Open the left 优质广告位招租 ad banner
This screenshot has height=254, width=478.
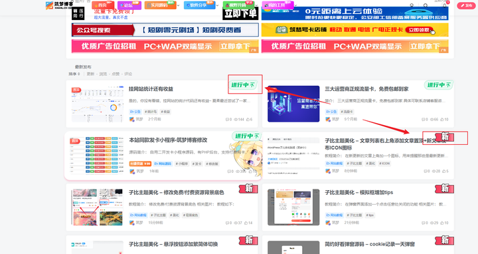165,47
